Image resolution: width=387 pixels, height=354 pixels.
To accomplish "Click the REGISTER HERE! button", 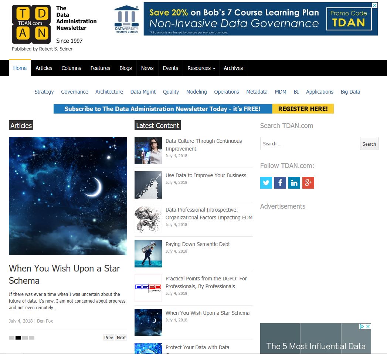I will 303,109.
